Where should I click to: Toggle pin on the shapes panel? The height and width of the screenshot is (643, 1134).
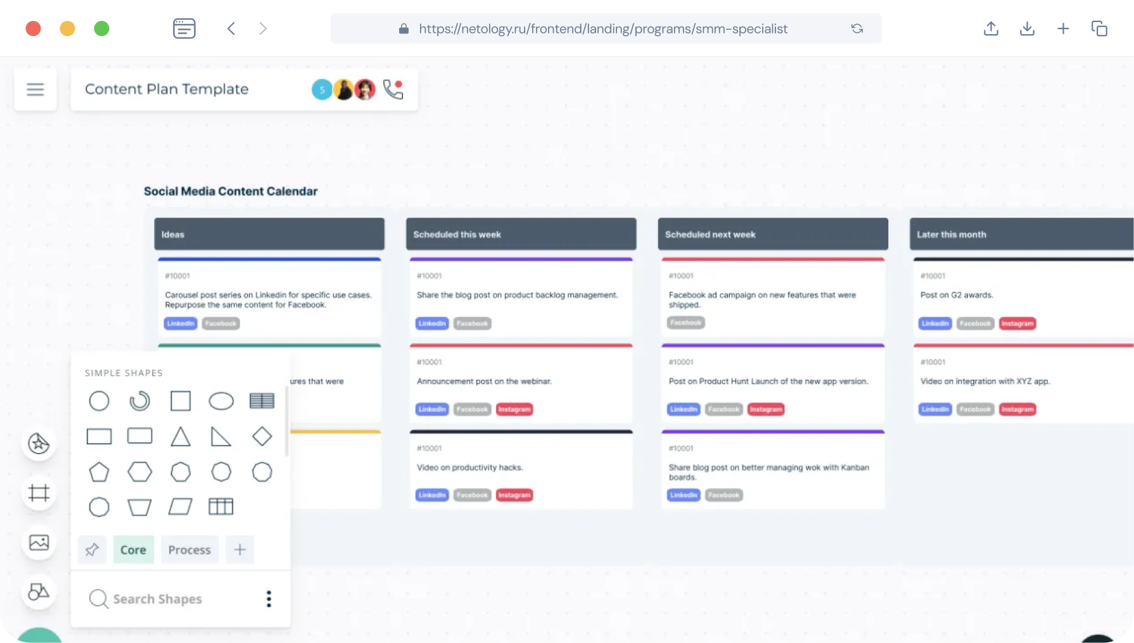pos(92,549)
